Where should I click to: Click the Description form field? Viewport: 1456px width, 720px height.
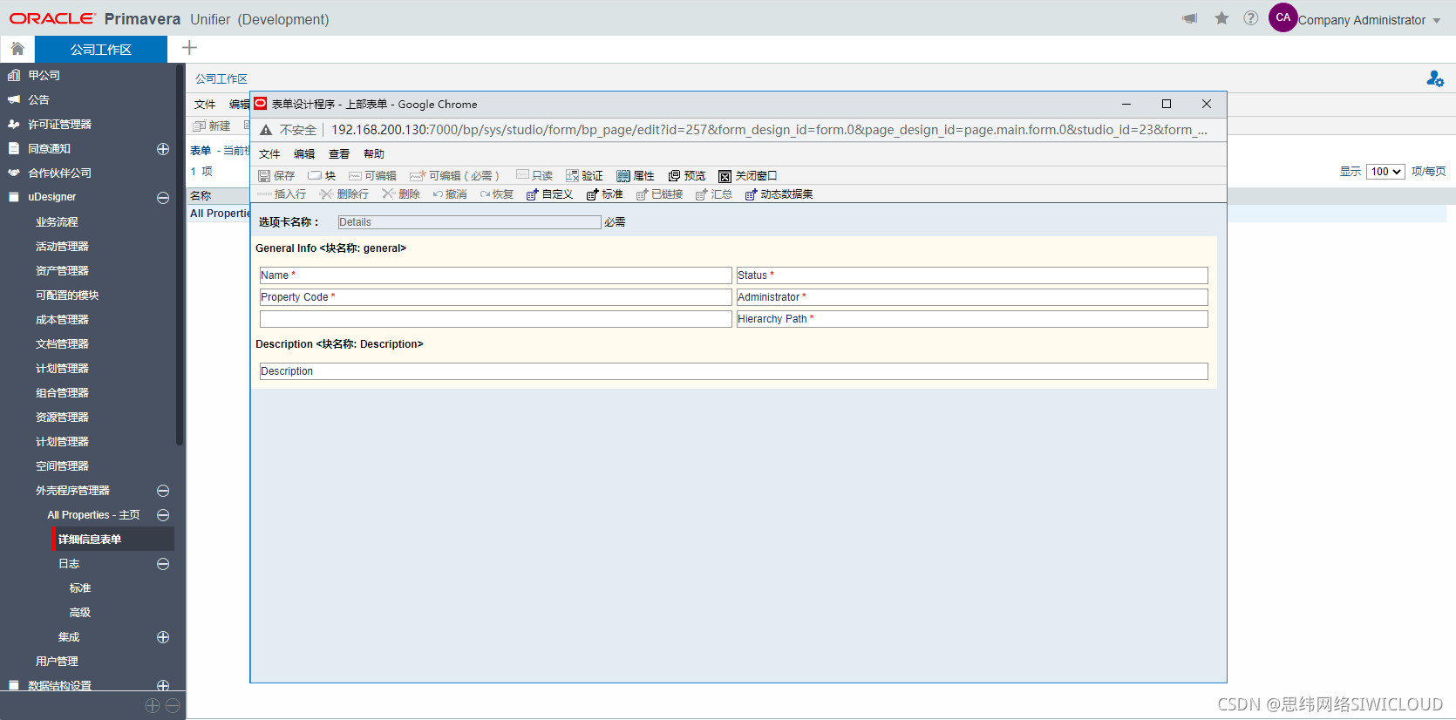[x=733, y=371]
